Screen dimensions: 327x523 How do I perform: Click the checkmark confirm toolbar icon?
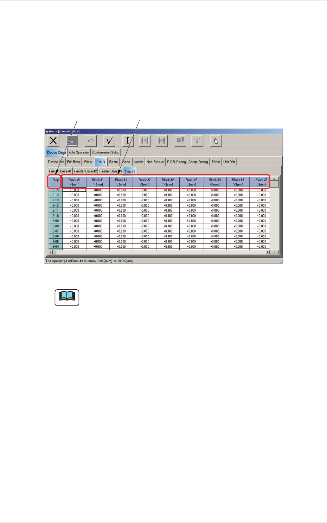pos(109,141)
